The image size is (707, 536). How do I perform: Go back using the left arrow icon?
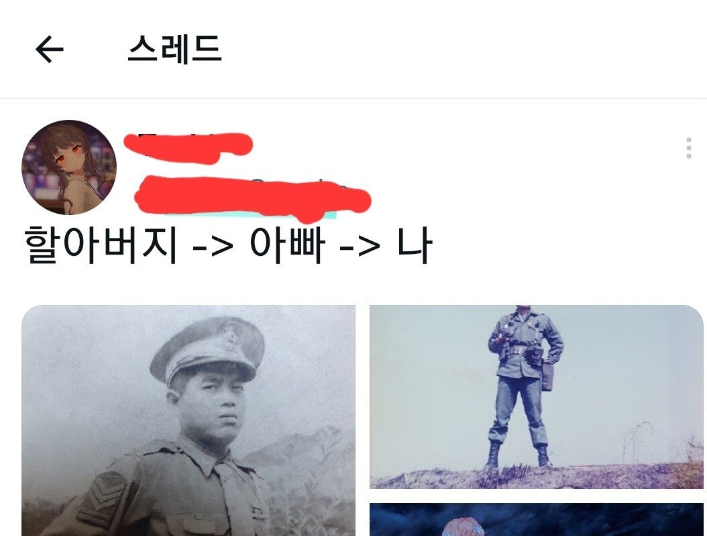pos(49,49)
